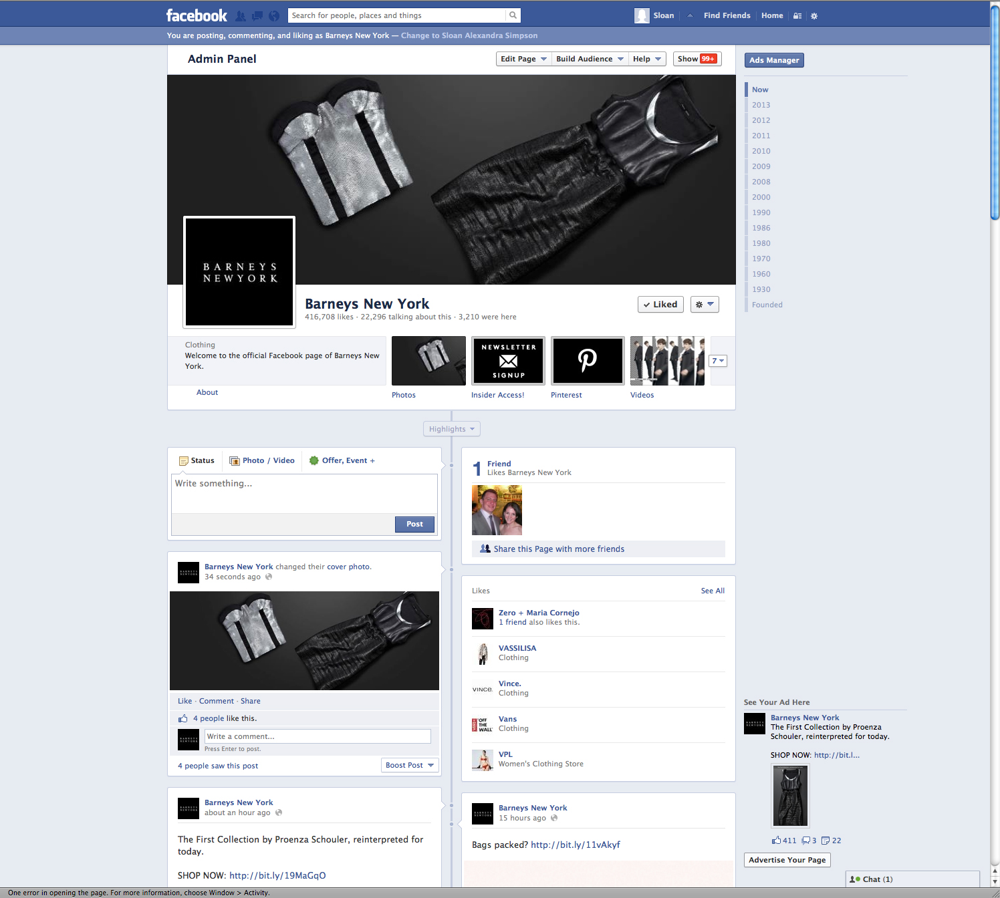Click public globe icon by 34 seconds ago
Image resolution: width=1000 pixels, height=898 pixels.
click(269, 577)
